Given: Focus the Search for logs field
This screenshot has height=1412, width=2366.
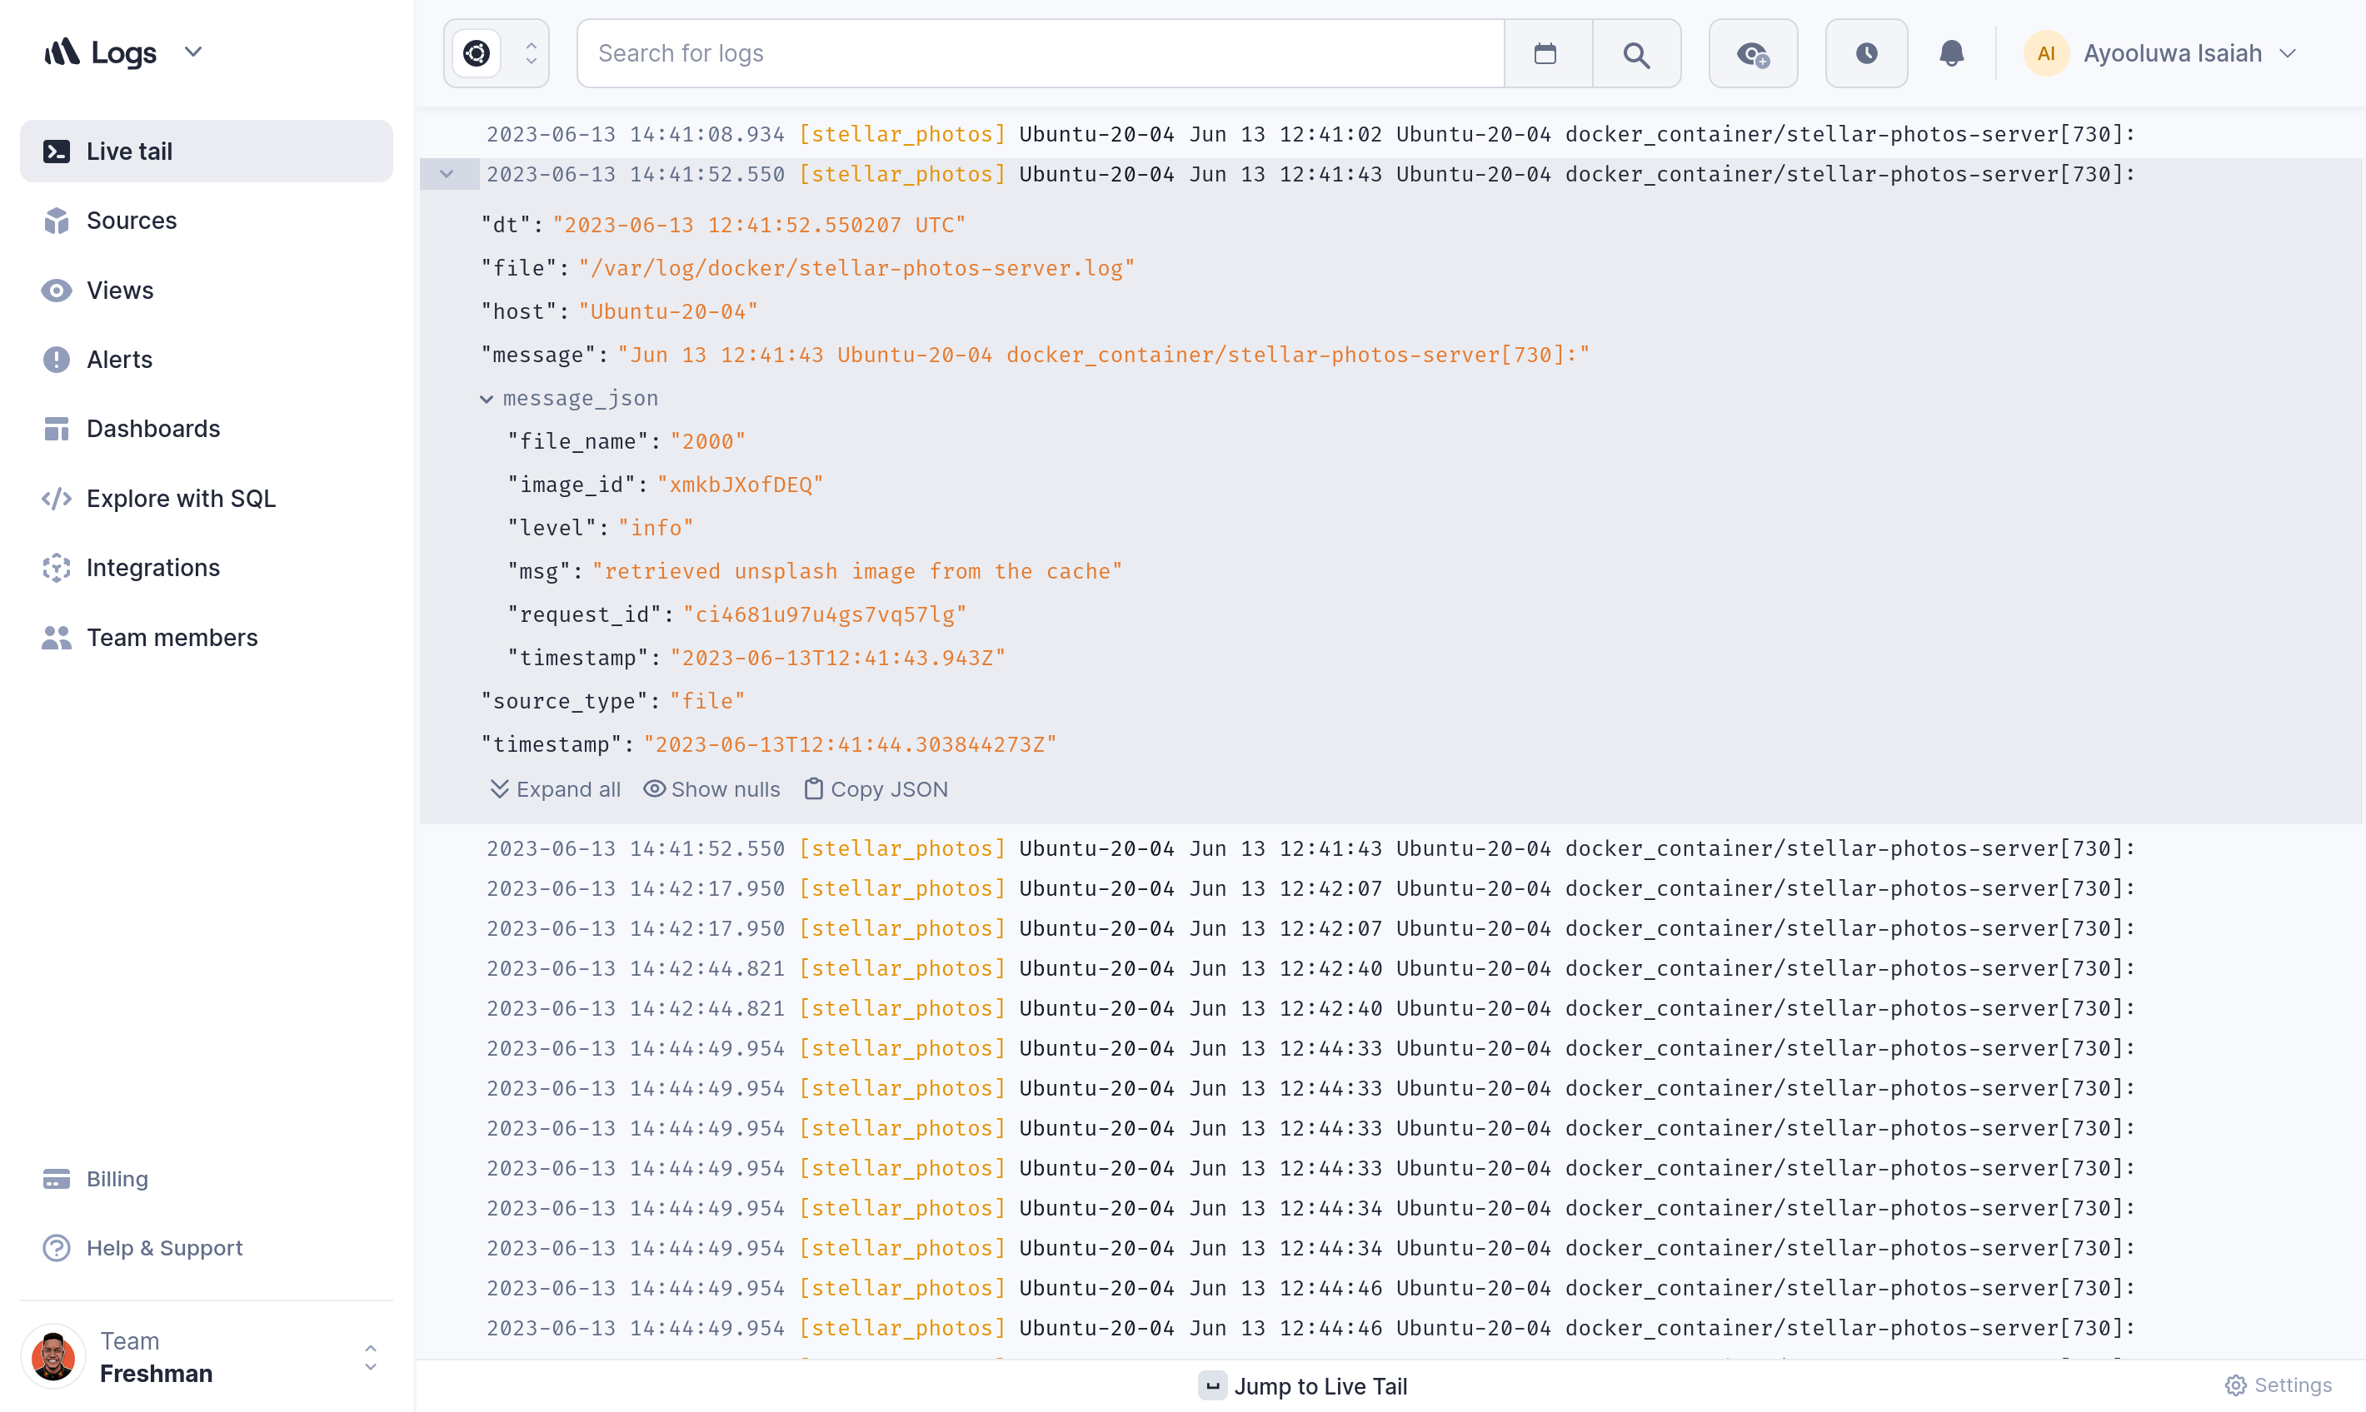Looking at the screenshot, I should pos(1038,54).
